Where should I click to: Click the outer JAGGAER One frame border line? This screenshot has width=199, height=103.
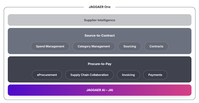coord(4,53)
